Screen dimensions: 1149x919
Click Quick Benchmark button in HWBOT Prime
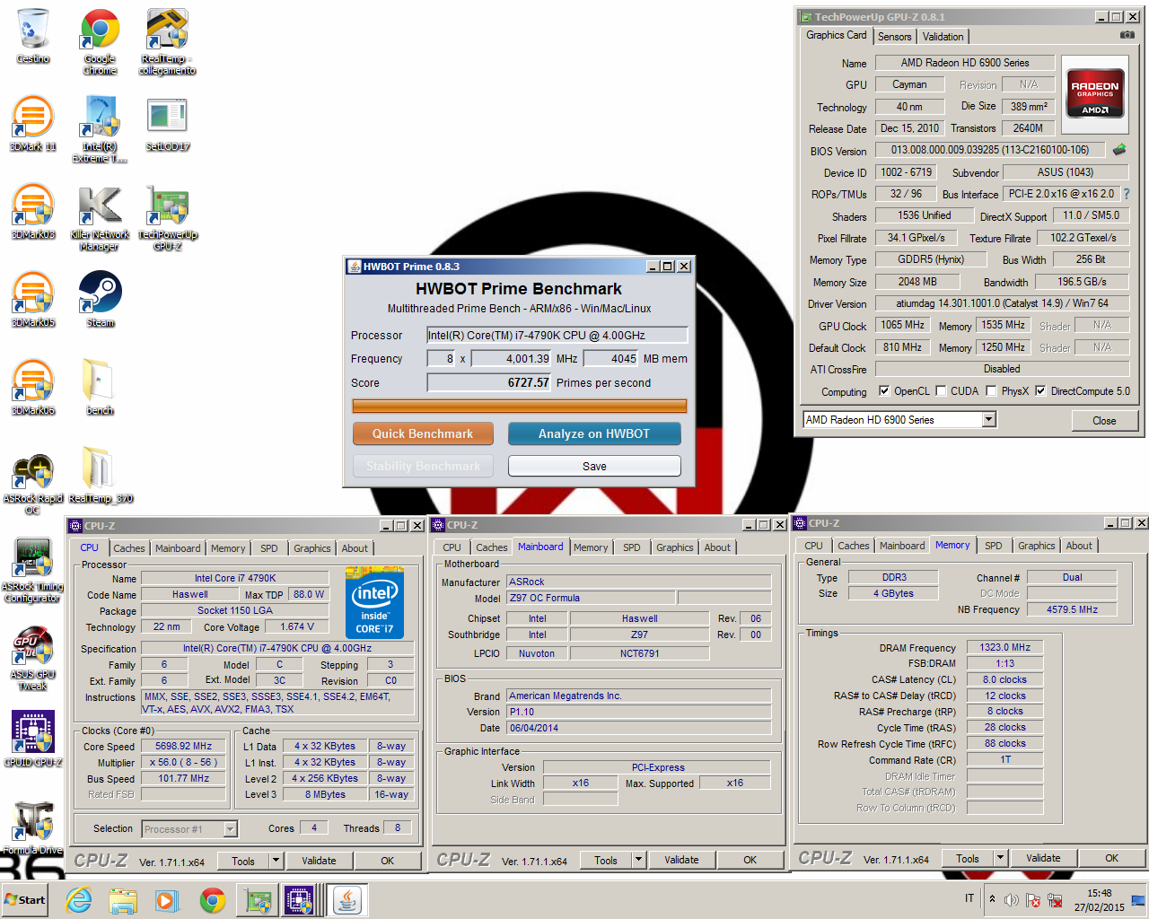point(423,433)
